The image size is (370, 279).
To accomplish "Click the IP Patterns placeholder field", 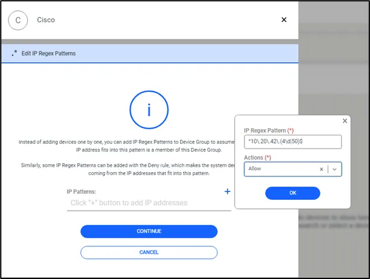I will (x=149, y=203).
